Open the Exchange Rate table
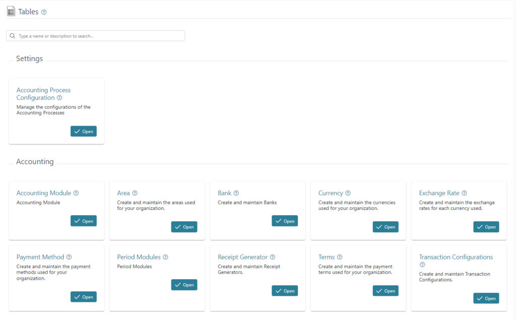The image size is (516, 320). click(486, 226)
